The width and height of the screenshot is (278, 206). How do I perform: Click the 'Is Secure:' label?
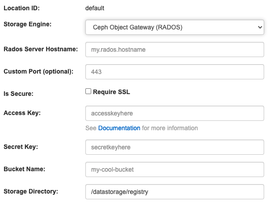(18, 94)
